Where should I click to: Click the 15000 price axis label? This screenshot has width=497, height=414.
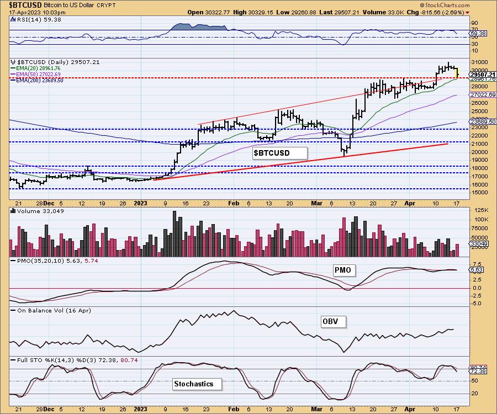479,193
